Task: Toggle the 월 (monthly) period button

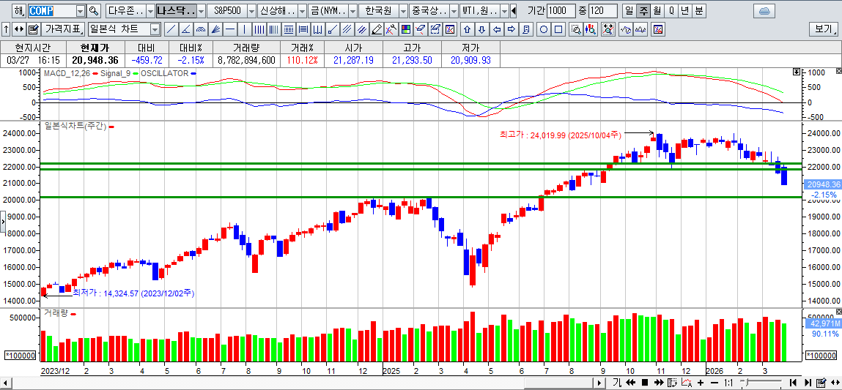Action: tap(657, 11)
